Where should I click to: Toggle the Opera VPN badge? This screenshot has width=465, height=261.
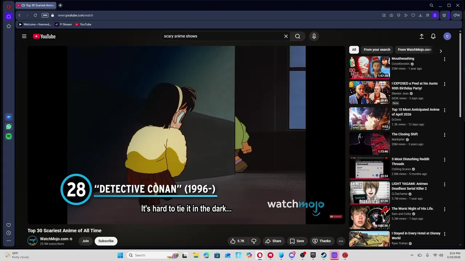click(45, 15)
